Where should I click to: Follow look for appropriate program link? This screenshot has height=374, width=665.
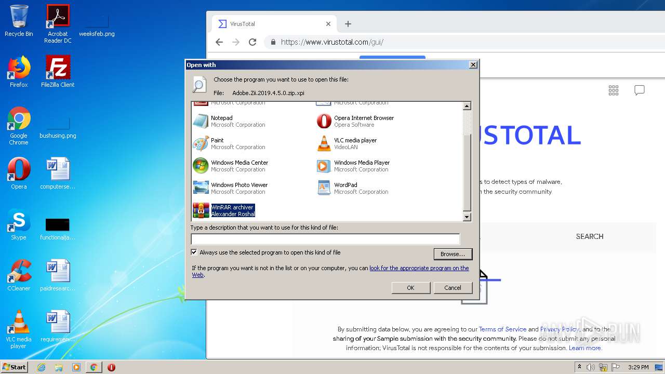(x=419, y=268)
